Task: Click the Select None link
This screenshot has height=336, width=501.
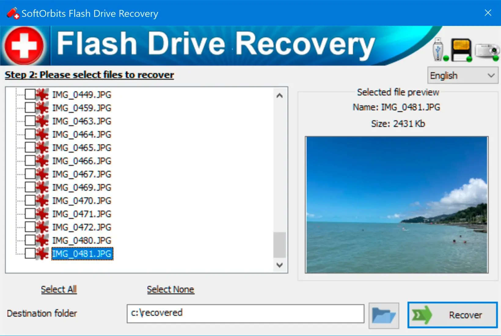Action: [x=170, y=289]
